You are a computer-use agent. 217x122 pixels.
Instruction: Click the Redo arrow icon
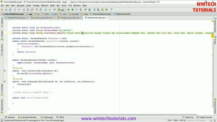tap(19, 10)
